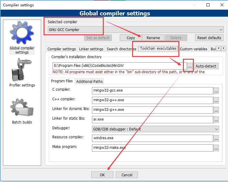Click Auto-detect button
Viewport: 228px width, 182px height.
(206, 66)
